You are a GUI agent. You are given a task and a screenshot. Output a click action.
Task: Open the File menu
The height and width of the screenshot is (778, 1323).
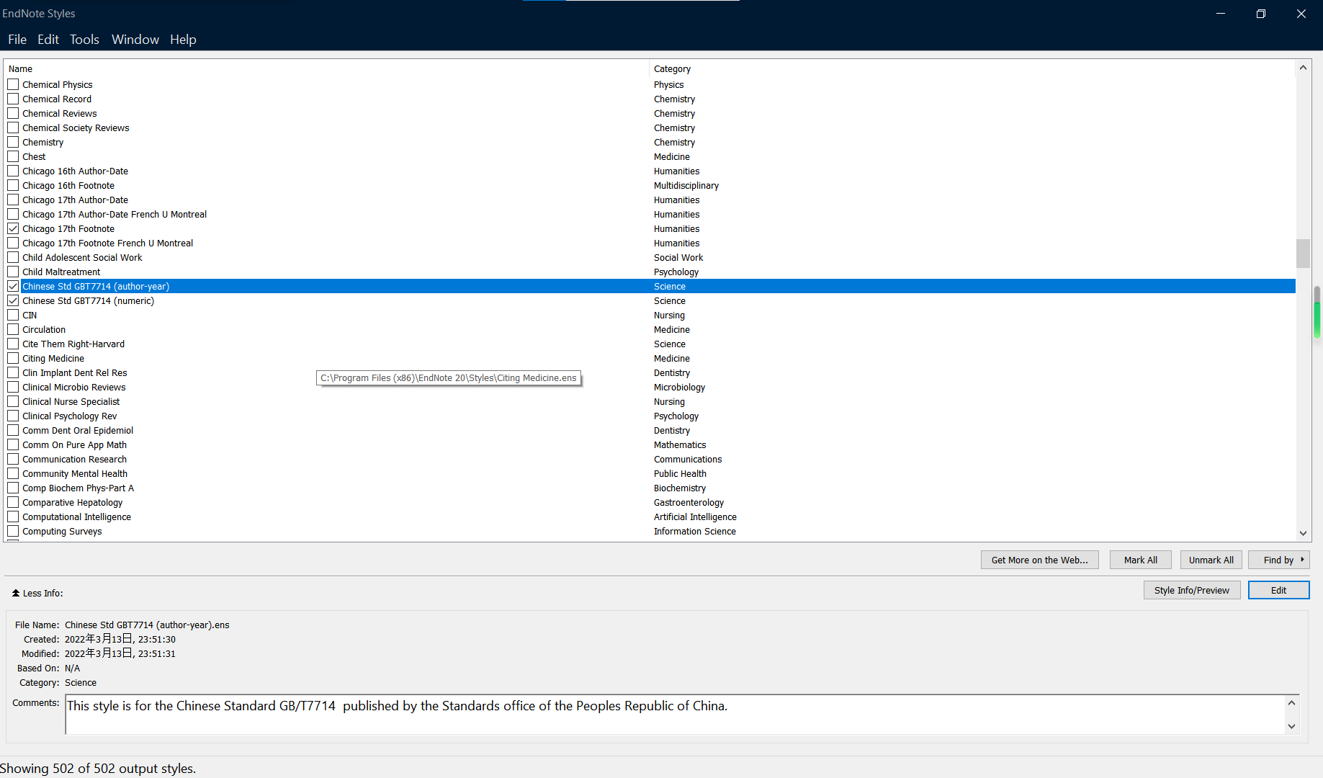click(17, 40)
